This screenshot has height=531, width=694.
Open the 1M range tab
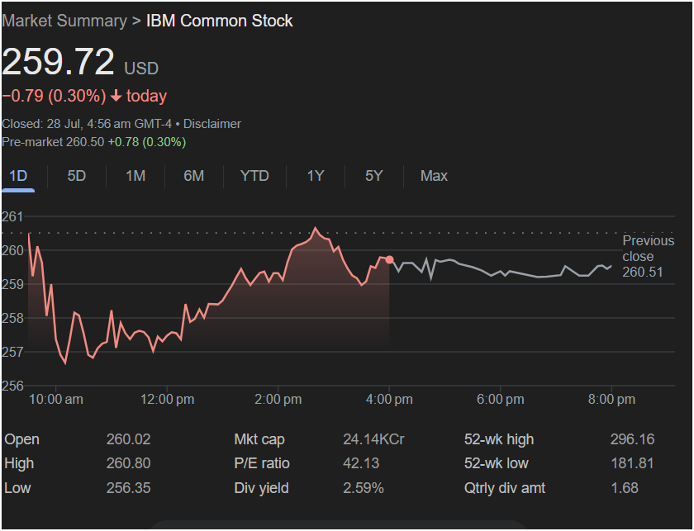tap(135, 176)
